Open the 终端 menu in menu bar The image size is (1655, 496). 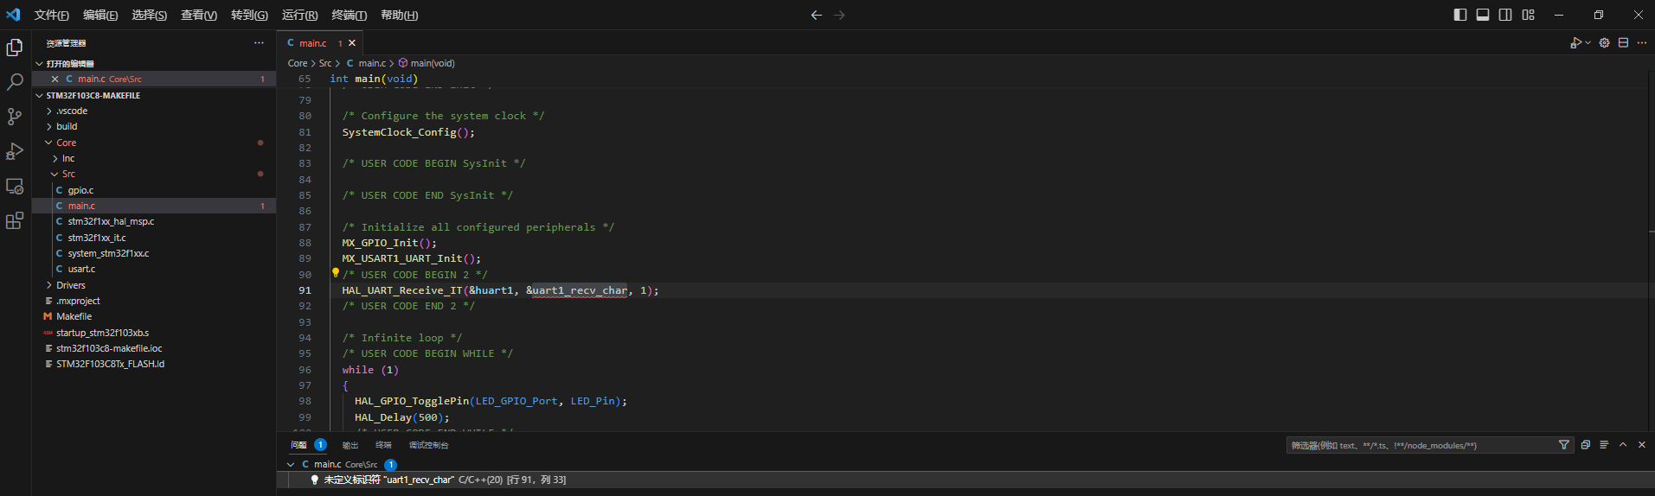(x=349, y=16)
